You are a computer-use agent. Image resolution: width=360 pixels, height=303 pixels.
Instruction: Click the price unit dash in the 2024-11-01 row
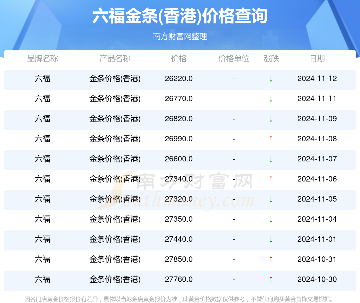(x=234, y=239)
